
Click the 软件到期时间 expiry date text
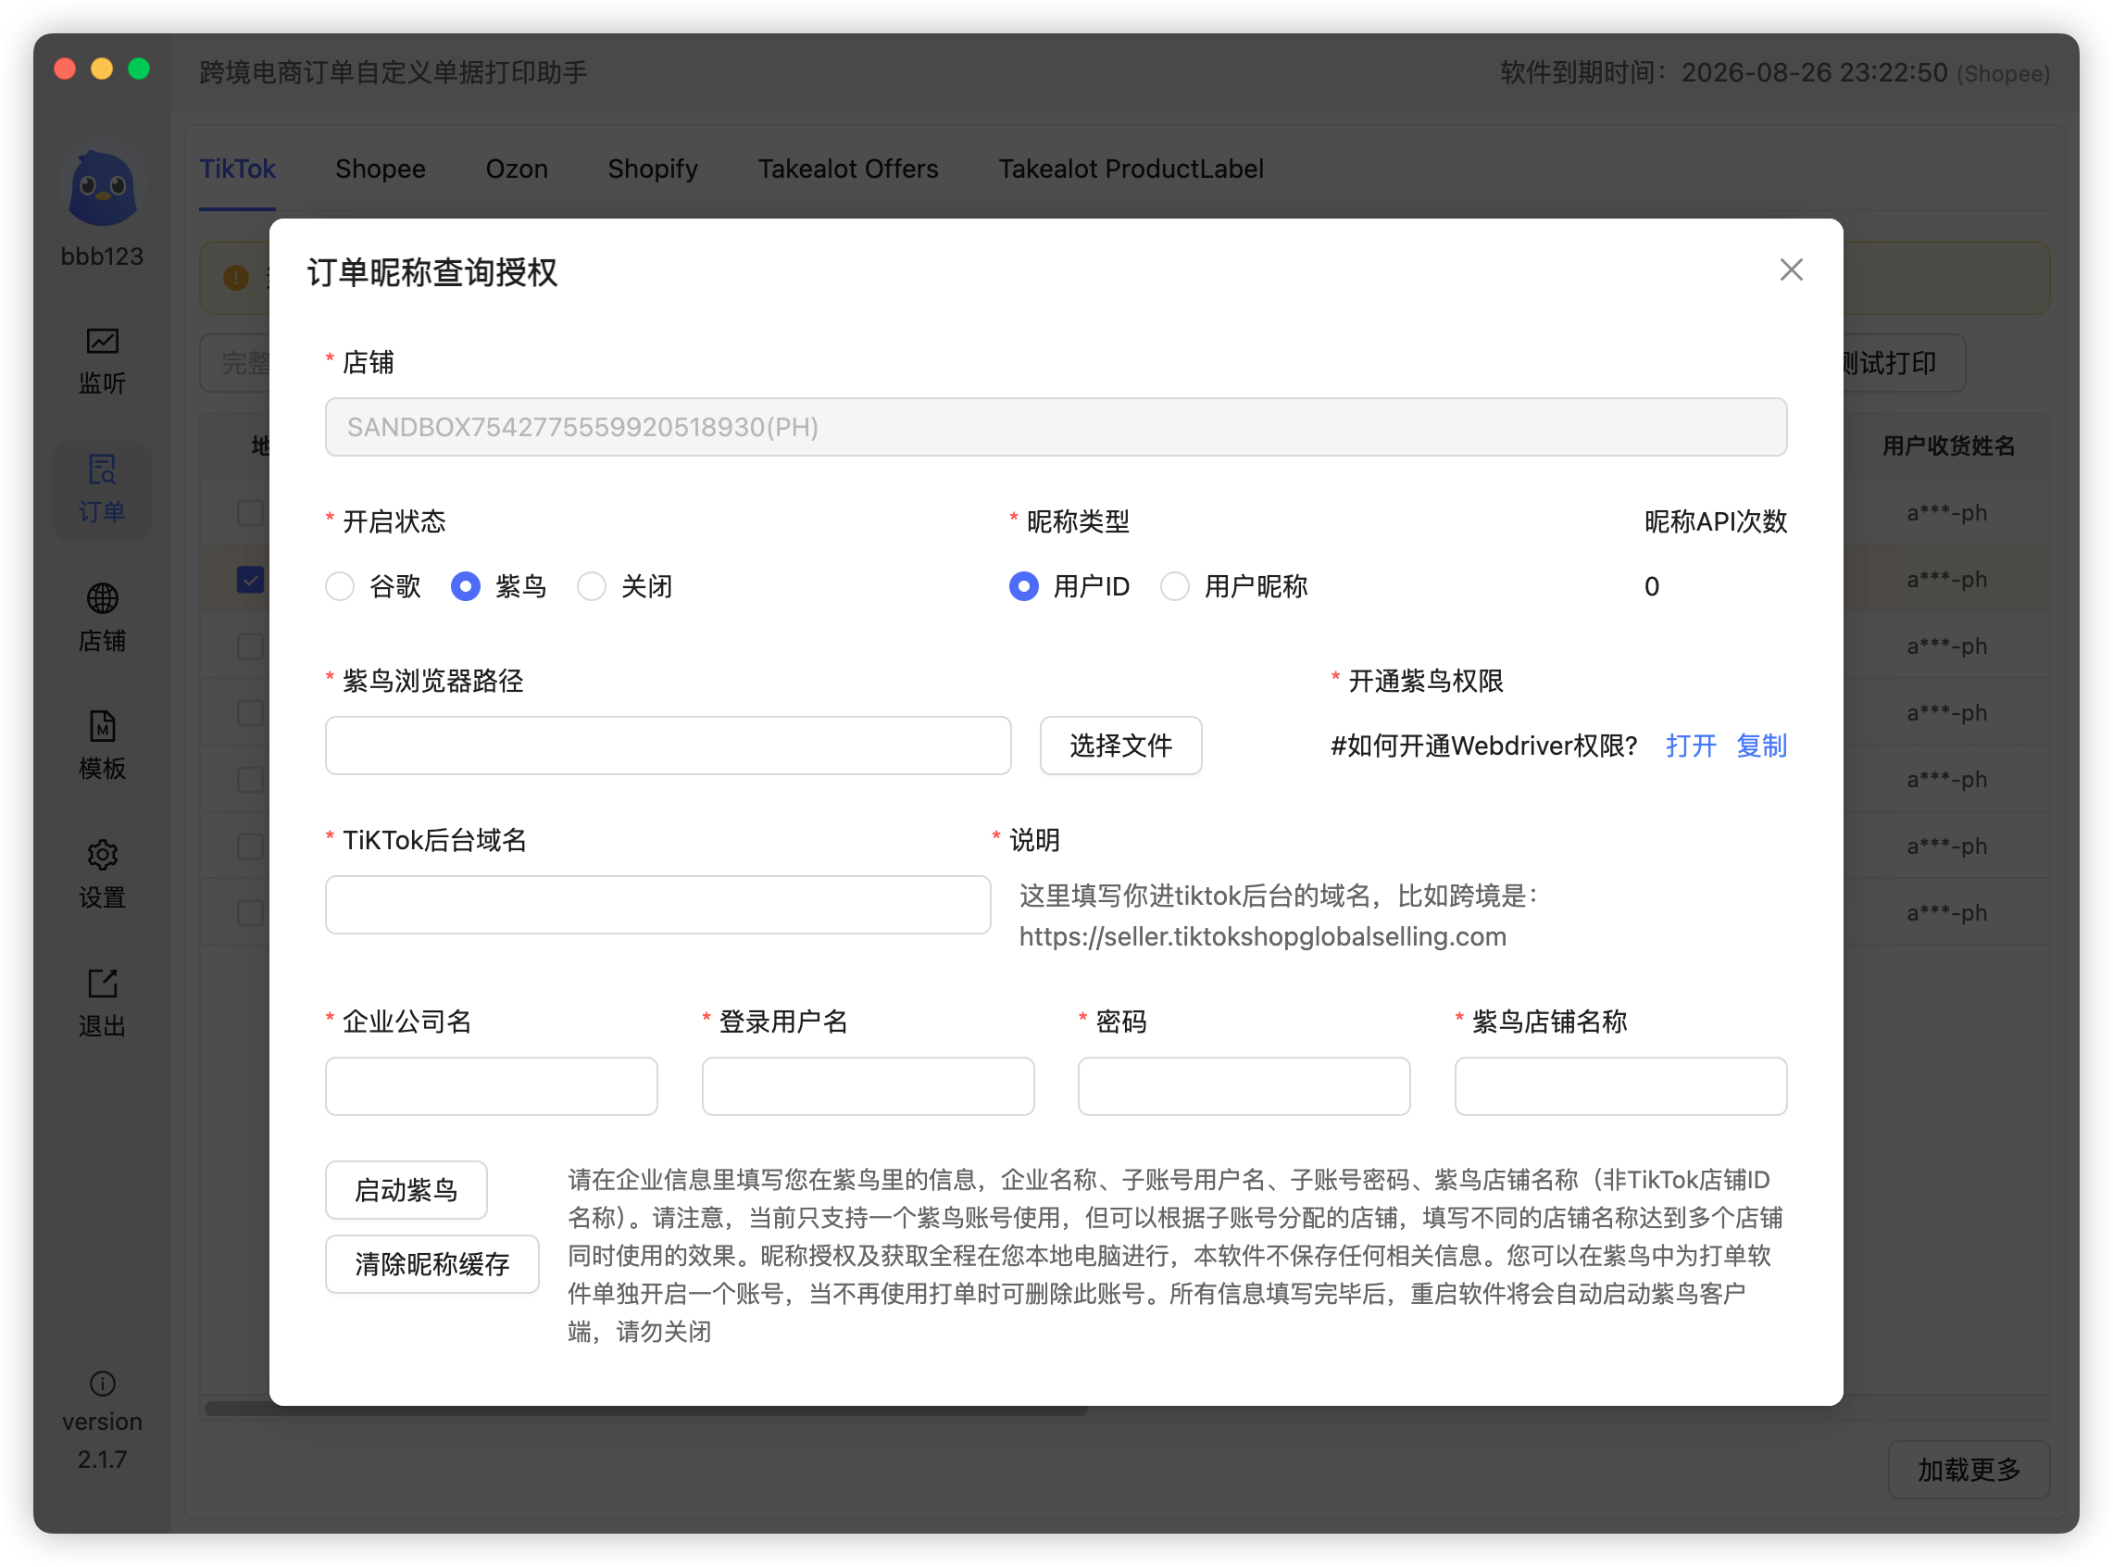(x=1774, y=72)
